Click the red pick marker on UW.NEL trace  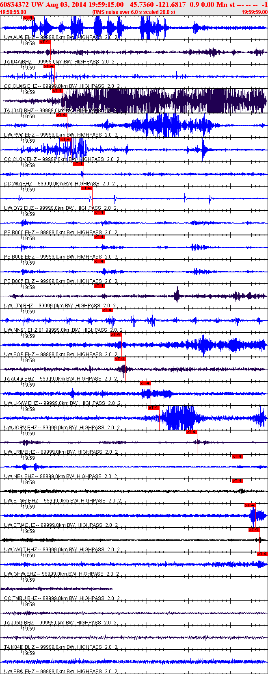238,457
